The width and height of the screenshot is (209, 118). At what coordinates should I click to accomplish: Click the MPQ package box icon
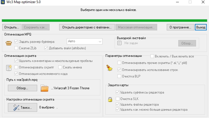click(9, 43)
